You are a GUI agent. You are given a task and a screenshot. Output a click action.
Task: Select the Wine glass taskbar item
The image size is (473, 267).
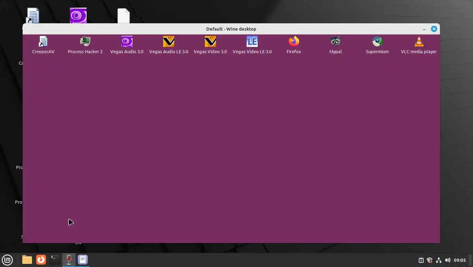pyautogui.click(x=69, y=260)
